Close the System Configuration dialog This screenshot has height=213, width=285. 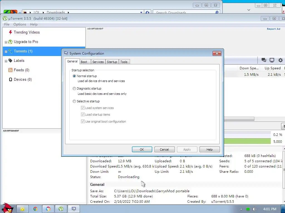coord(217,53)
